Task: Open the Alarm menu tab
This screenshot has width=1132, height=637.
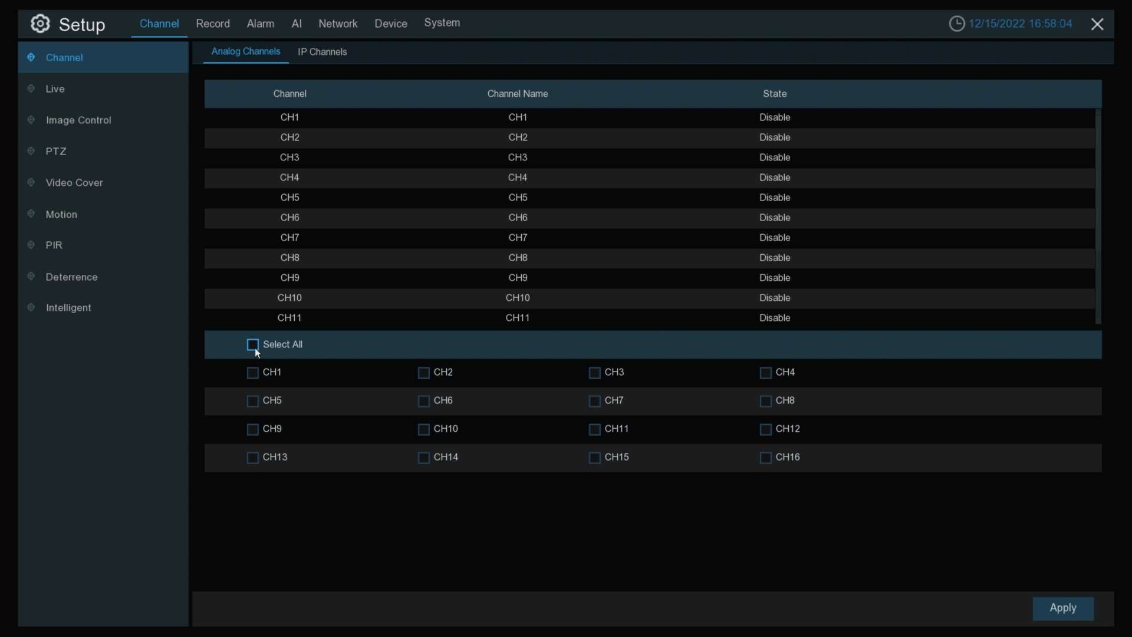Action: click(x=261, y=24)
